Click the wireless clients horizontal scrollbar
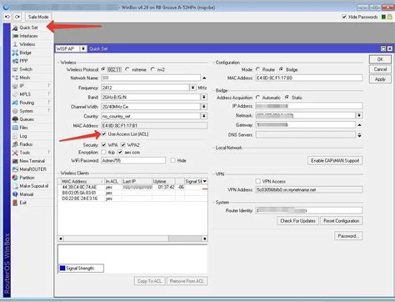The image size is (395, 302). click(x=132, y=239)
